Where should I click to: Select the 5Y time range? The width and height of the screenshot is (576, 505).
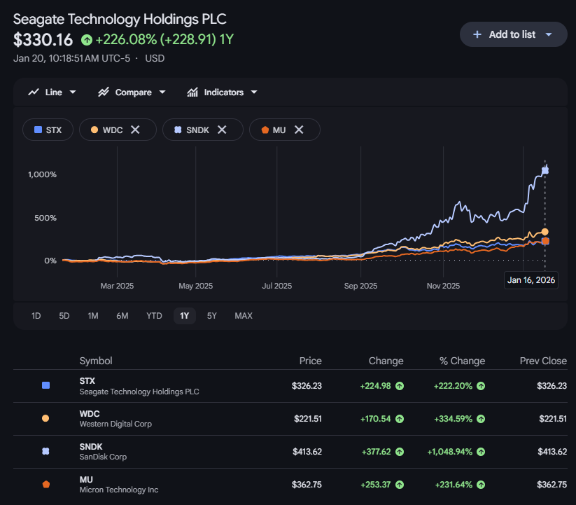point(212,316)
